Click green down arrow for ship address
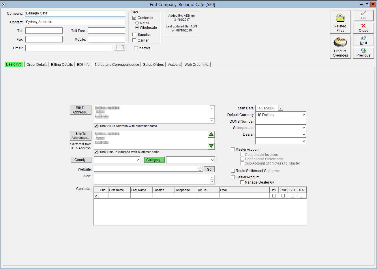377x269 pixels. [x=211, y=146]
